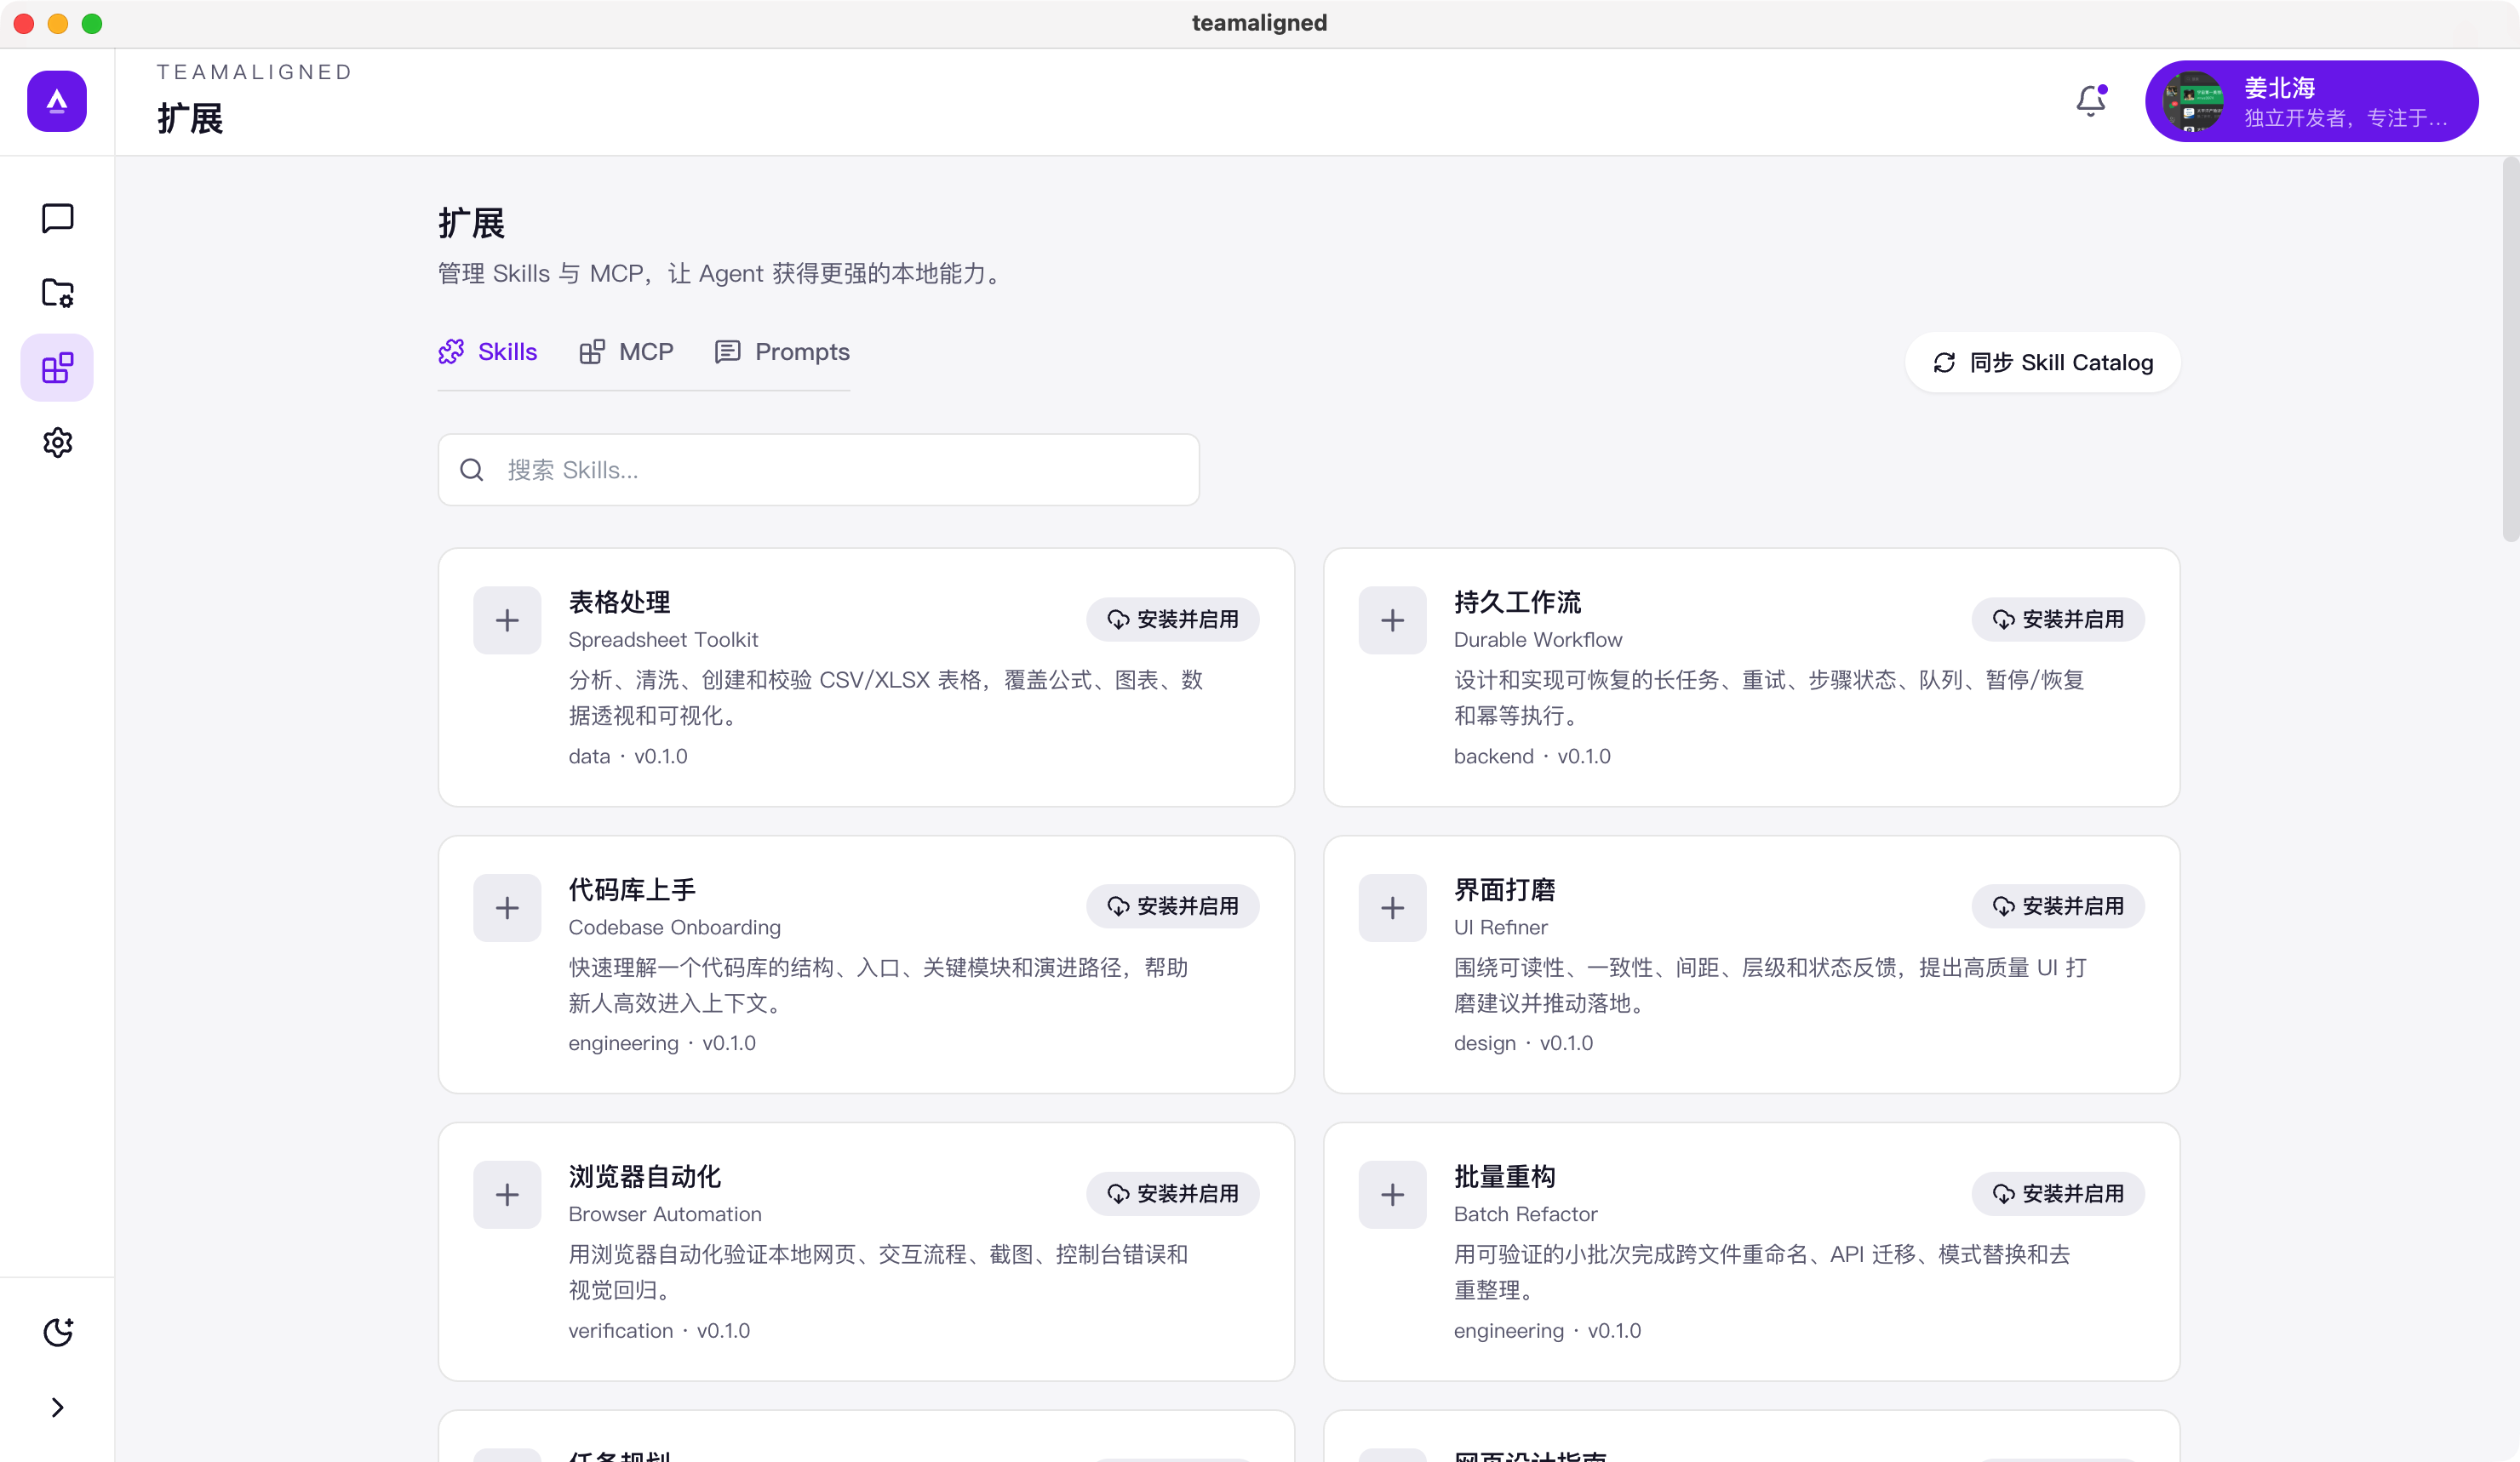Screen dimensions: 2520x1462
Task: Install and enable 持久工作流 skill
Action: click(2057, 620)
